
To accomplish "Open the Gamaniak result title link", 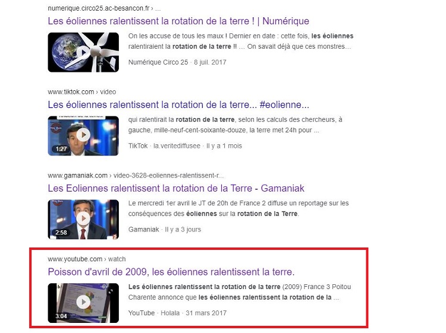I will (x=176, y=188).
